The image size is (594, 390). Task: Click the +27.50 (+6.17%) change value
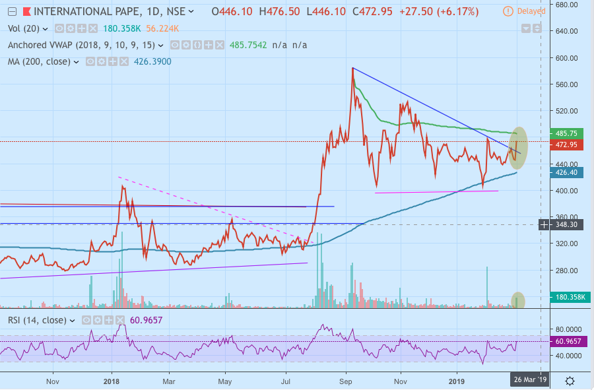pyautogui.click(x=439, y=11)
